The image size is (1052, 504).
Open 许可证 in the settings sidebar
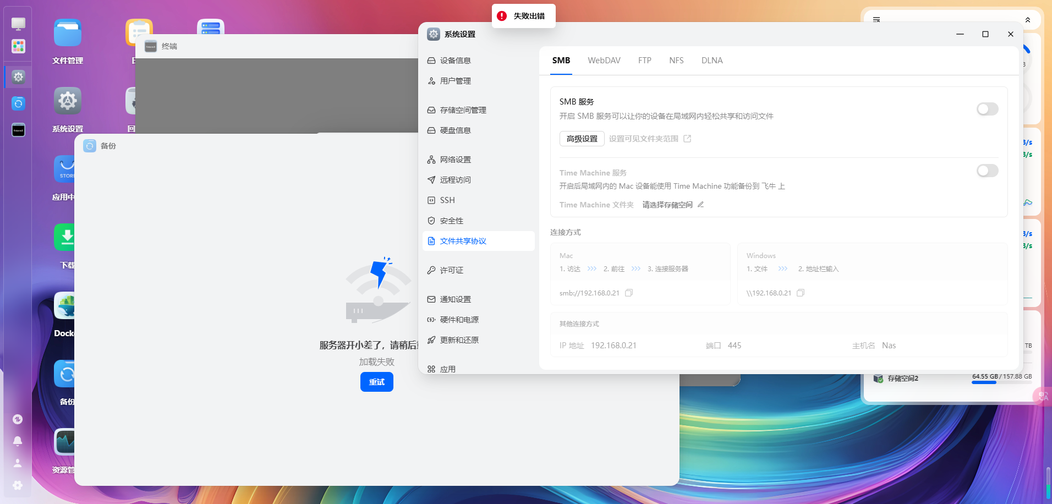[x=479, y=270]
